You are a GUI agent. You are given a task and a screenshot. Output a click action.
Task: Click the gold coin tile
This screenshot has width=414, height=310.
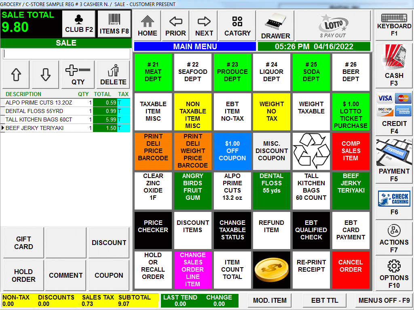pyautogui.click(x=271, y=270)
